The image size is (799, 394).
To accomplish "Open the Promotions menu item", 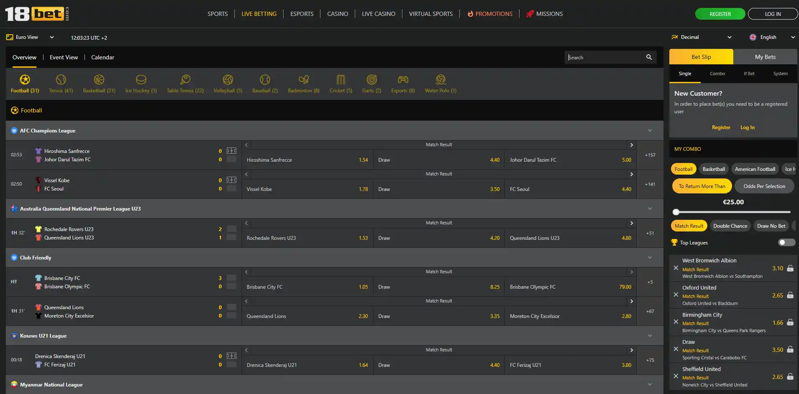I will tap(490, 14).
